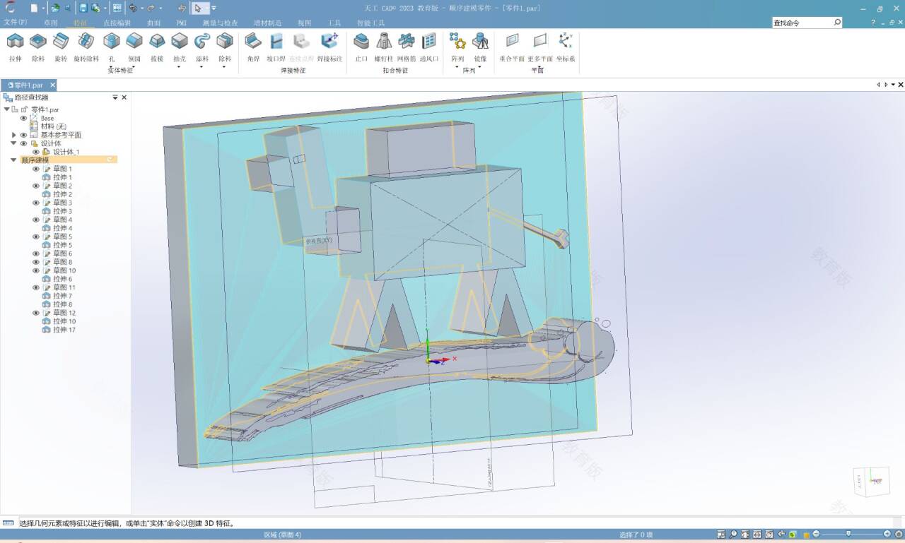The width and height of the screenshot is (905, 543).
Task: Open the 文件(F) menu
Action: coord(16,23)
